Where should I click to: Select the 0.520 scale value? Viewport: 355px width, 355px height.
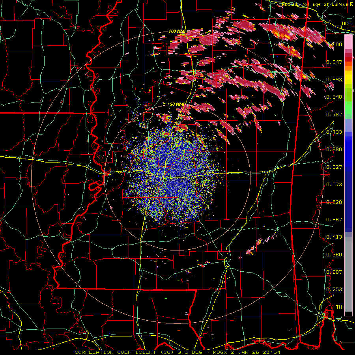[334, 202]
